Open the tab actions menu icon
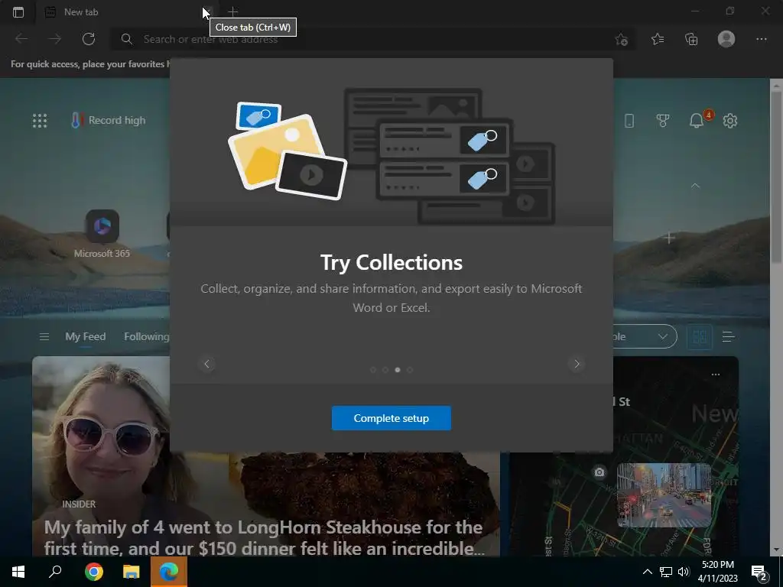783x587 pixels. coord(18,12)
